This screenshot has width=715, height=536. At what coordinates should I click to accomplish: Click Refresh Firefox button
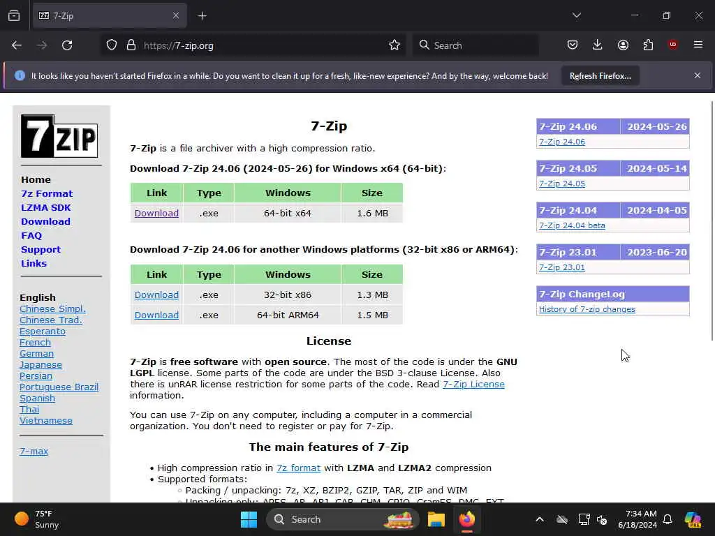(x=600, y=75)
